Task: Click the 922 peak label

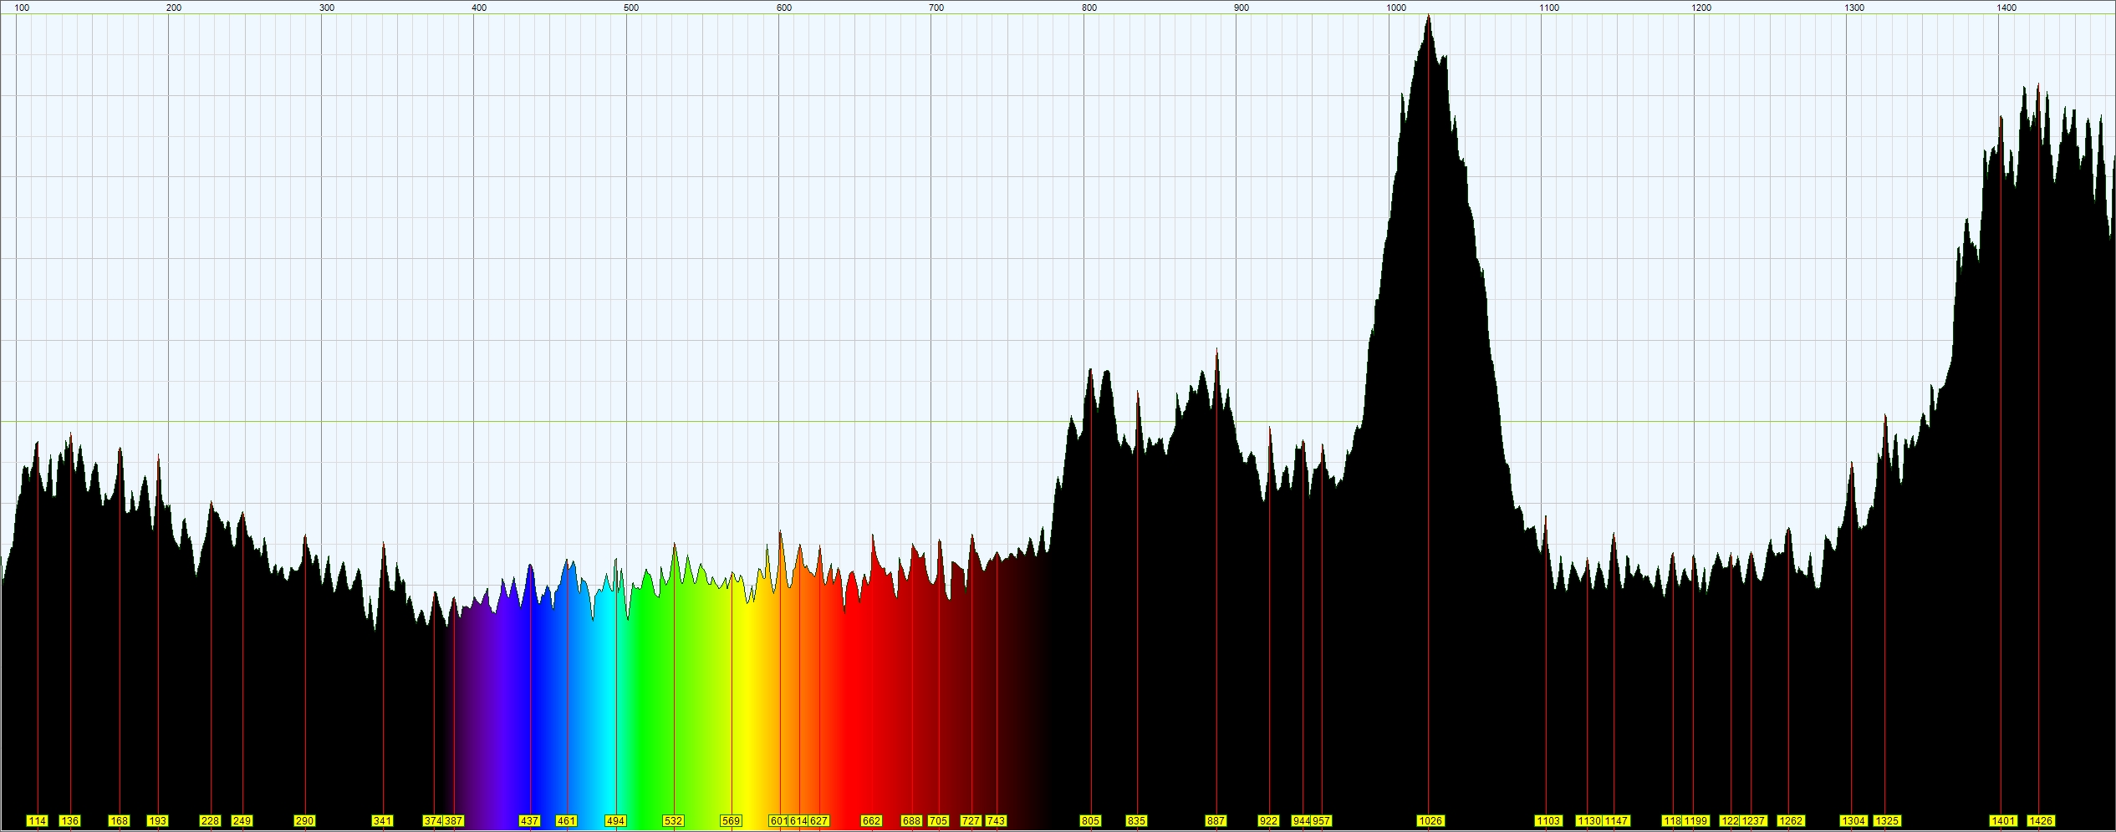Action: [x=1268, y=821]
